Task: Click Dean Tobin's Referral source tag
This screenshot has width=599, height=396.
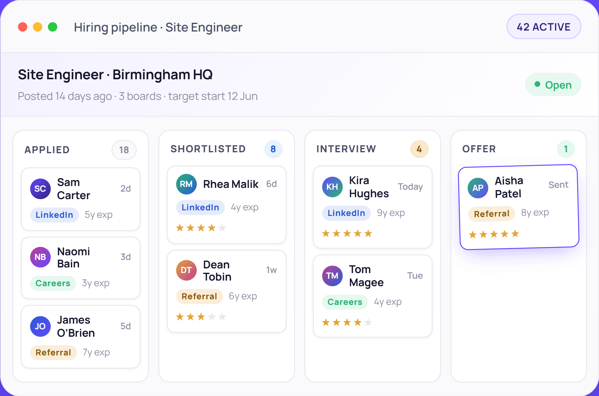Action: pyautogui.click(x=199, y=296)
